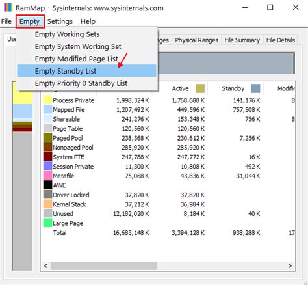Choose Empty Modified Page List
The width and height of the screenshot is (308, 285).
[86, 59]
